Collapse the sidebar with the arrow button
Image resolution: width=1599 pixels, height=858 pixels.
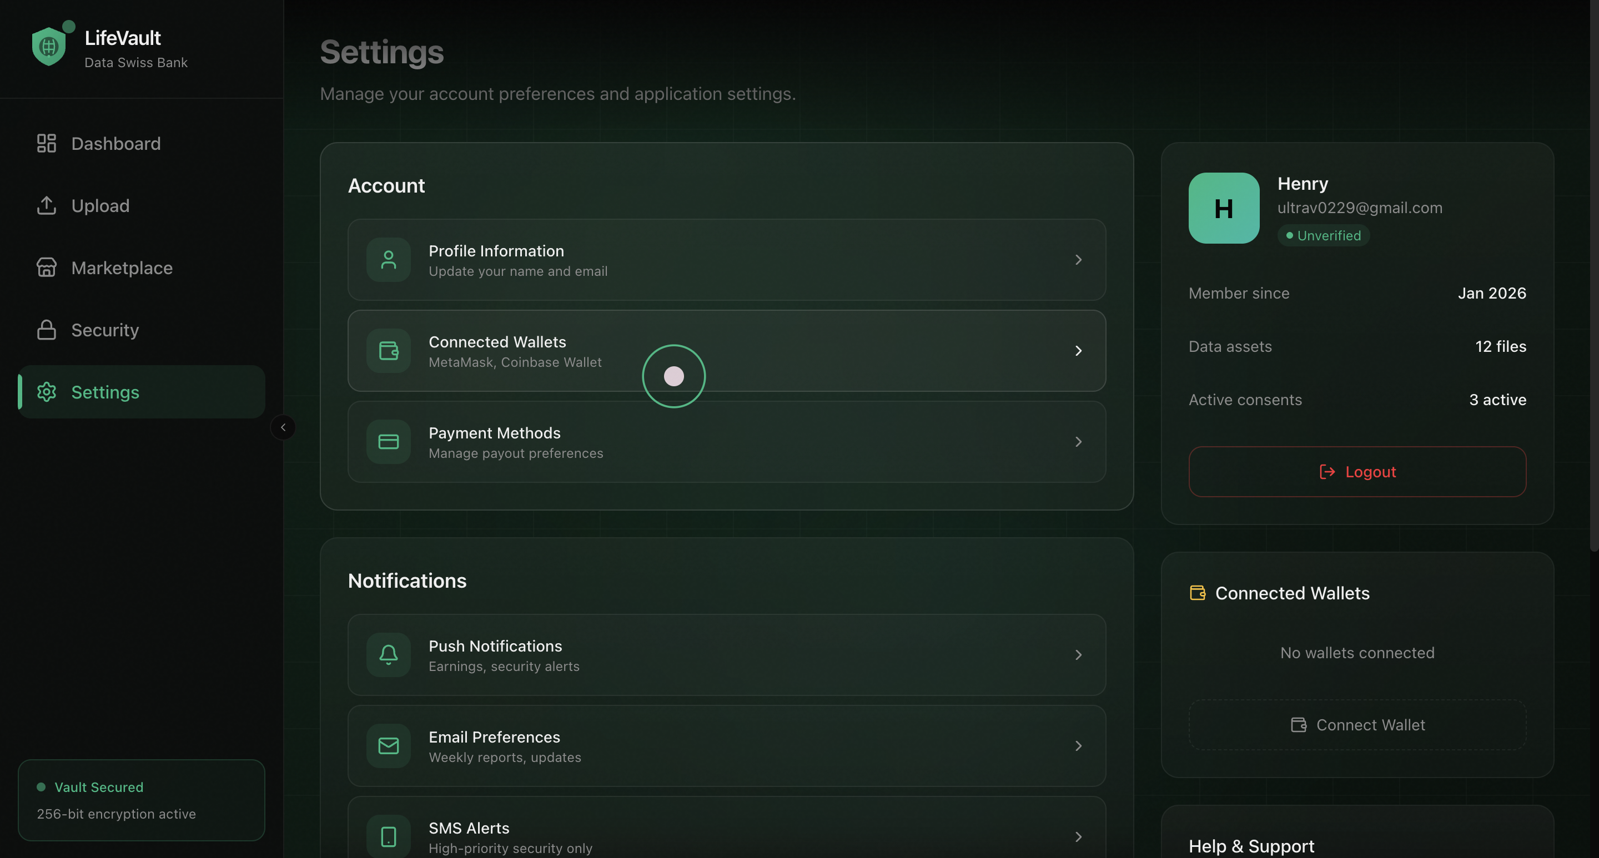283,427
